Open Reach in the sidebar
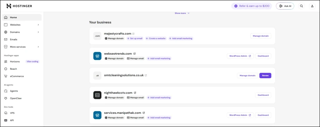 (22, 69)
